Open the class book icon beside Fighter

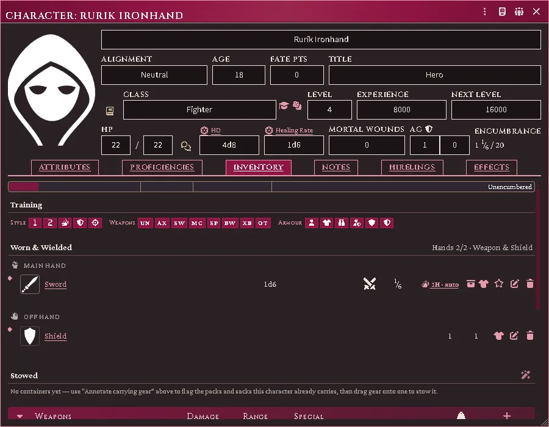[110, 111]
